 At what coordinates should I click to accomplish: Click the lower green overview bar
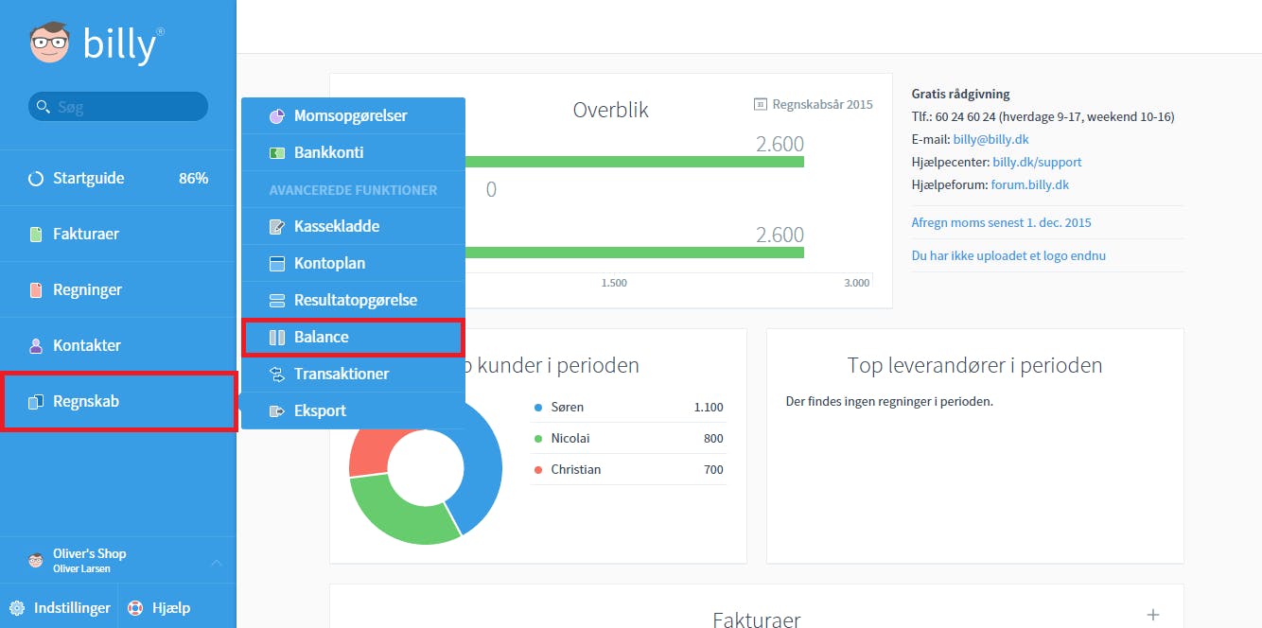coord(634,253)
